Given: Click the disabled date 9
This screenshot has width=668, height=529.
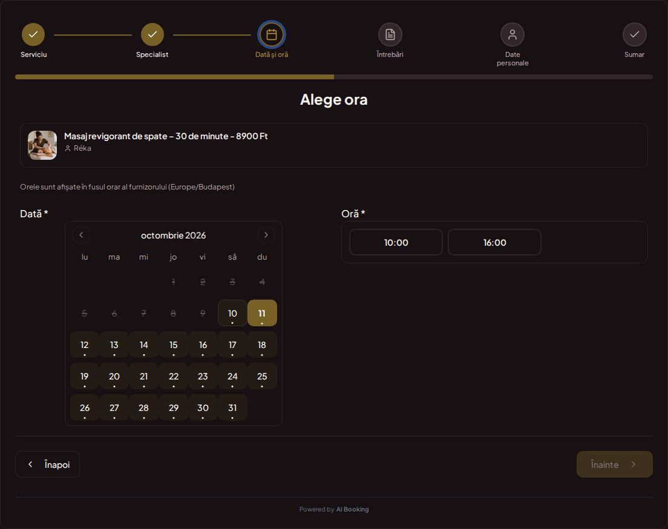Looking at the screenshot, I should (203, 314).
